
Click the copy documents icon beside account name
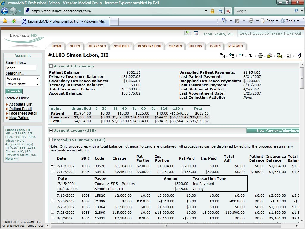[x=222, y=55]
